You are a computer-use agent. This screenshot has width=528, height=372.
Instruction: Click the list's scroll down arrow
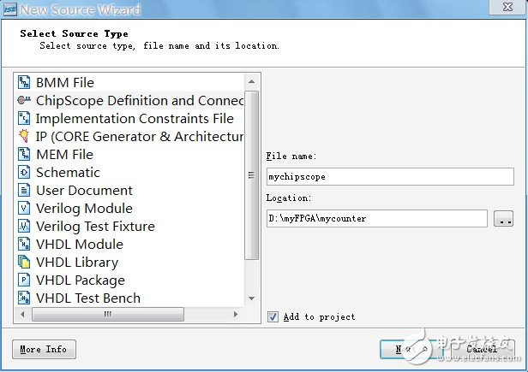point(252,298)
